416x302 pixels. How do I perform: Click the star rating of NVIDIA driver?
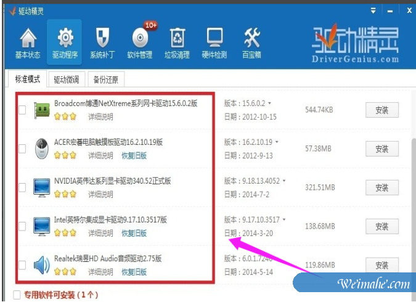[x=65, y=194]
